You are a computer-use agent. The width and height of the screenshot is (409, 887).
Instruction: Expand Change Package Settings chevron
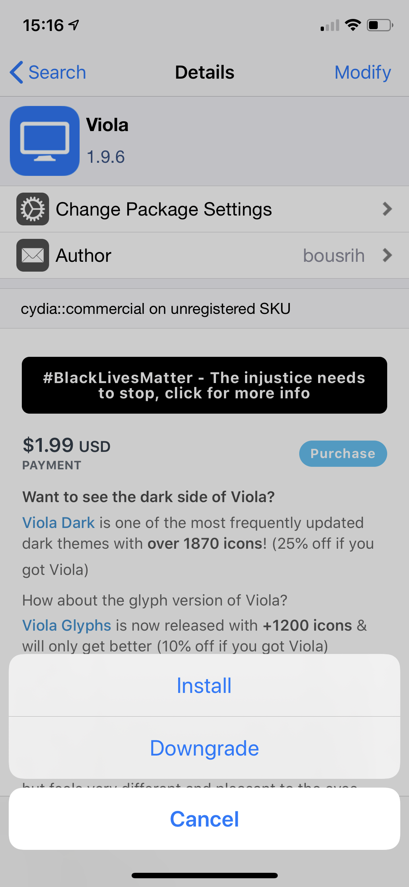(387, 209)
